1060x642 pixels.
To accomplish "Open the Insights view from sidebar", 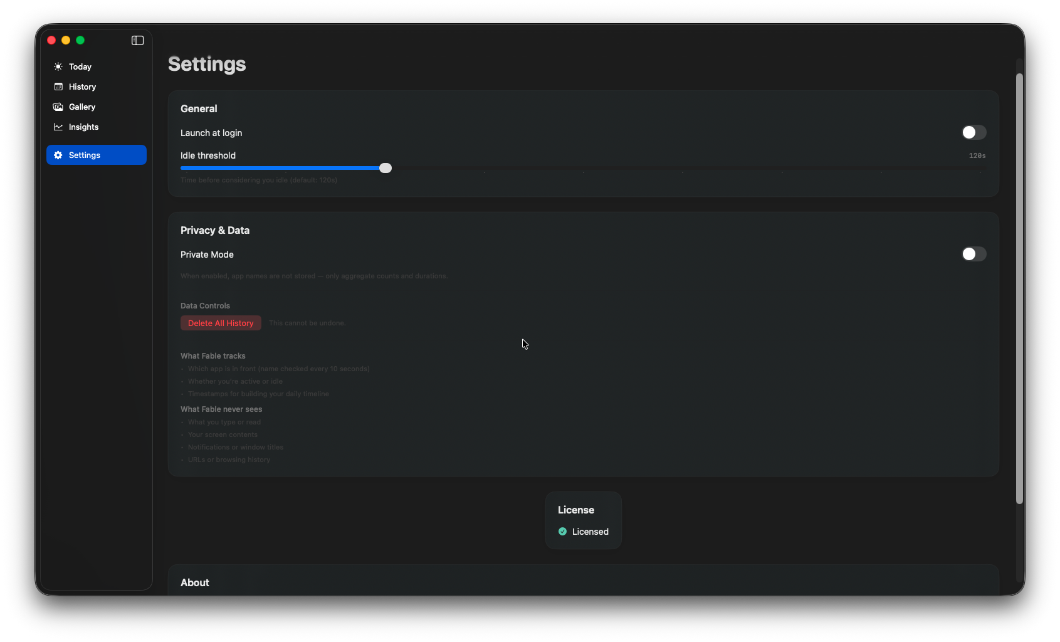I will (x=83, y=127).
